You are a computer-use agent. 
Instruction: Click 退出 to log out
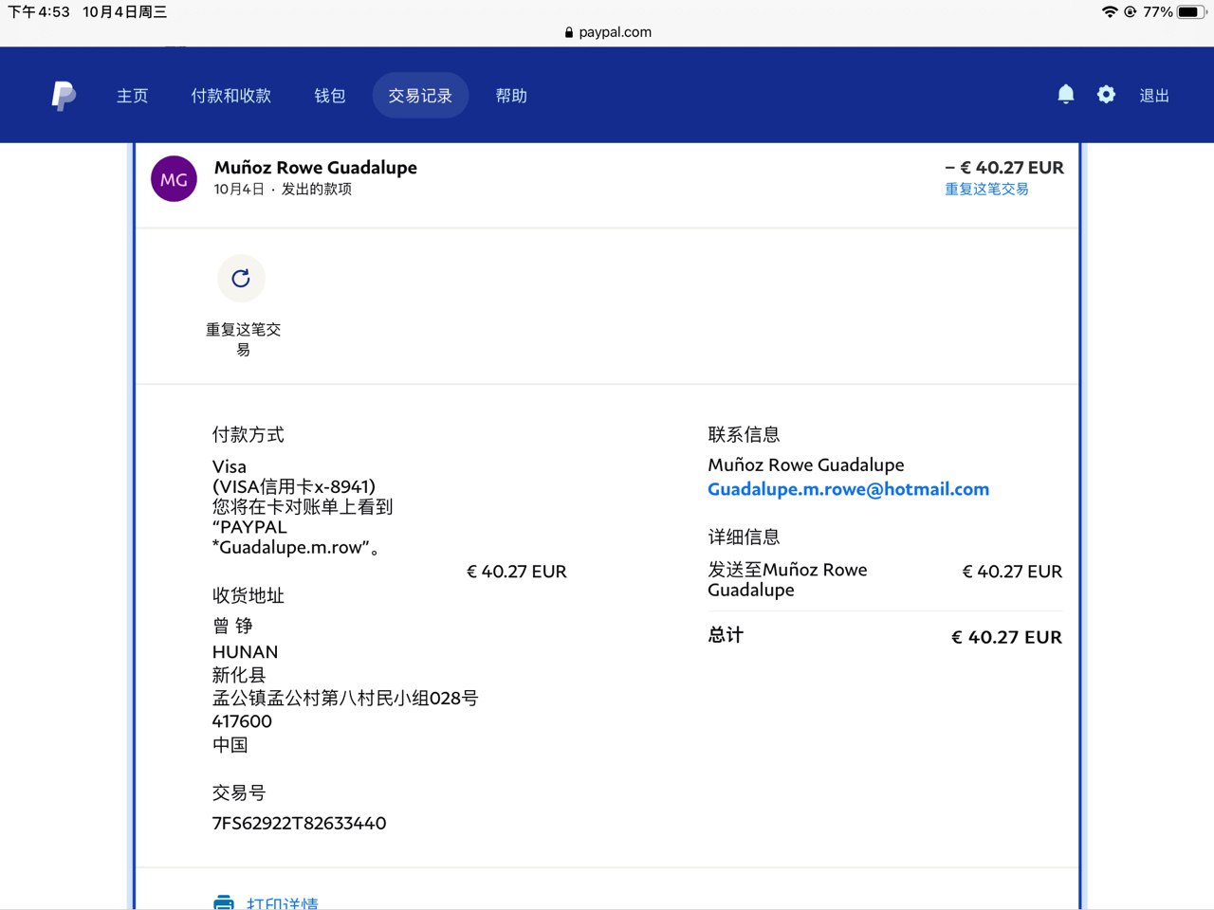(x=1153, y=96)
